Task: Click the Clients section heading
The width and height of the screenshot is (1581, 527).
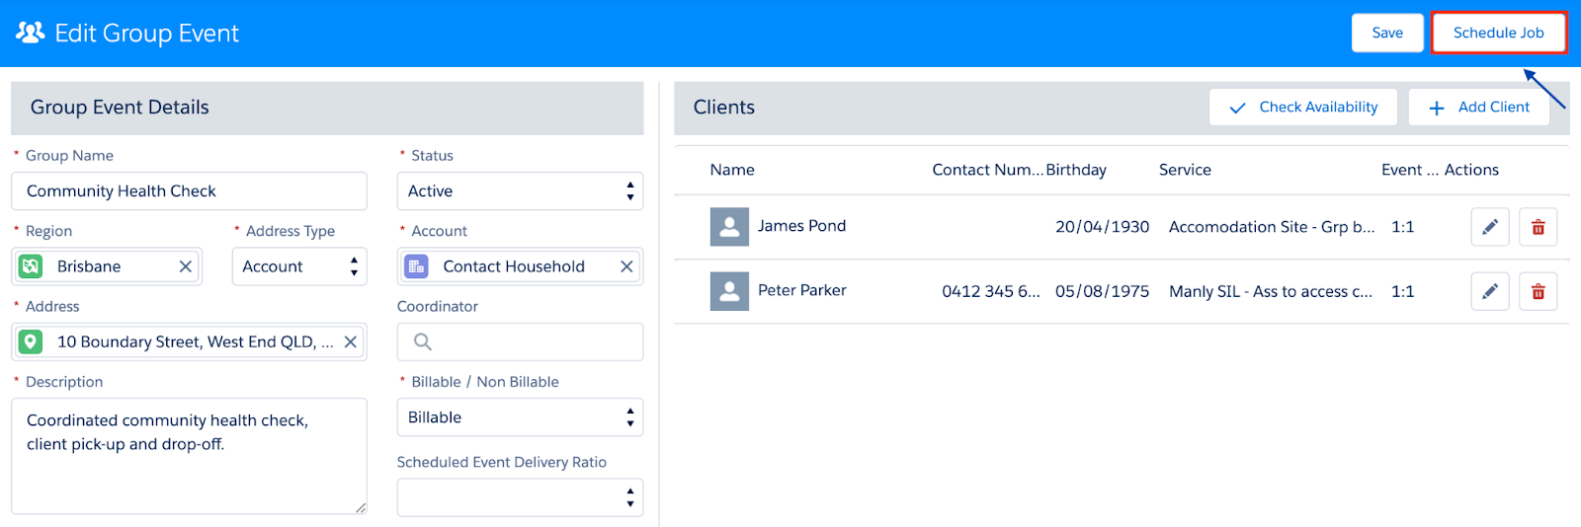Action: tap(724, 107)
